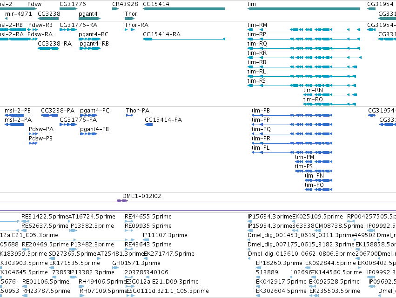Click EST IP11107.3prime
The image size is (396, 298).
(146, 240)
